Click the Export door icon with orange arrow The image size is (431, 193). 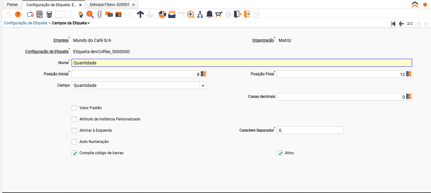(238, 14)
